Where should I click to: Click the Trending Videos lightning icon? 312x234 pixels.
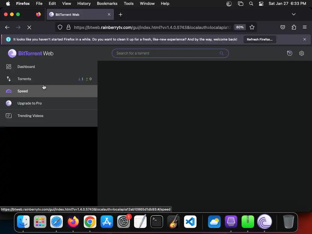point(9,115)
